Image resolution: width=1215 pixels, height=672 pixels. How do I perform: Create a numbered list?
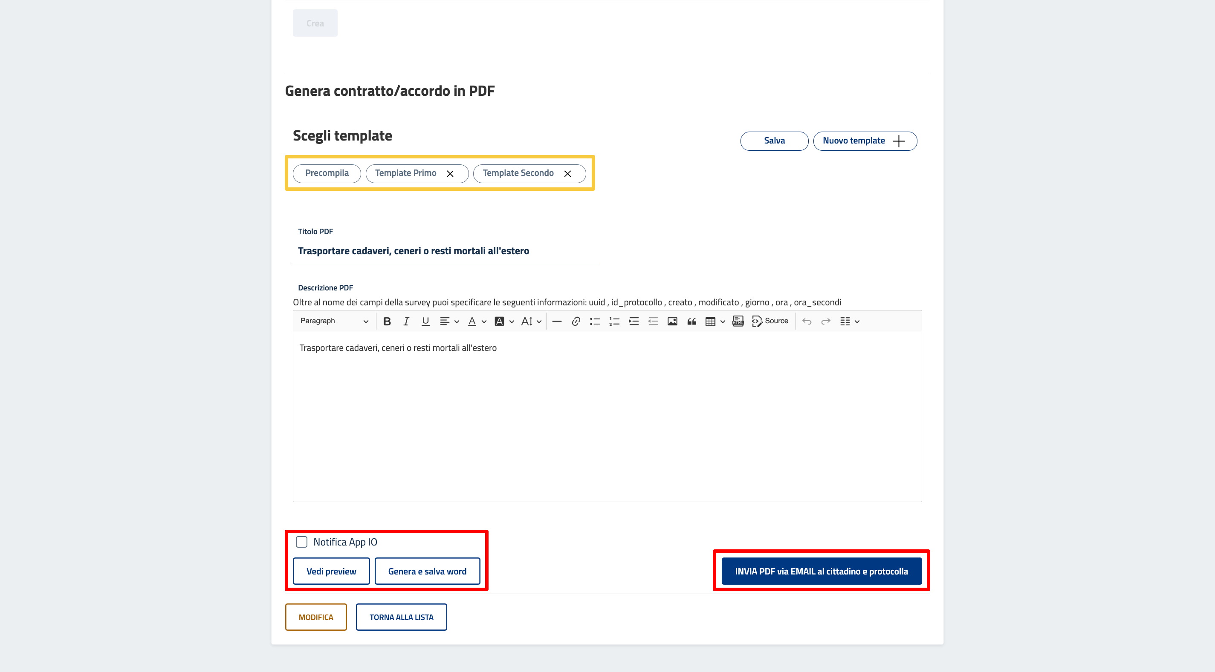pyautogui.click(x=614, y=321)
